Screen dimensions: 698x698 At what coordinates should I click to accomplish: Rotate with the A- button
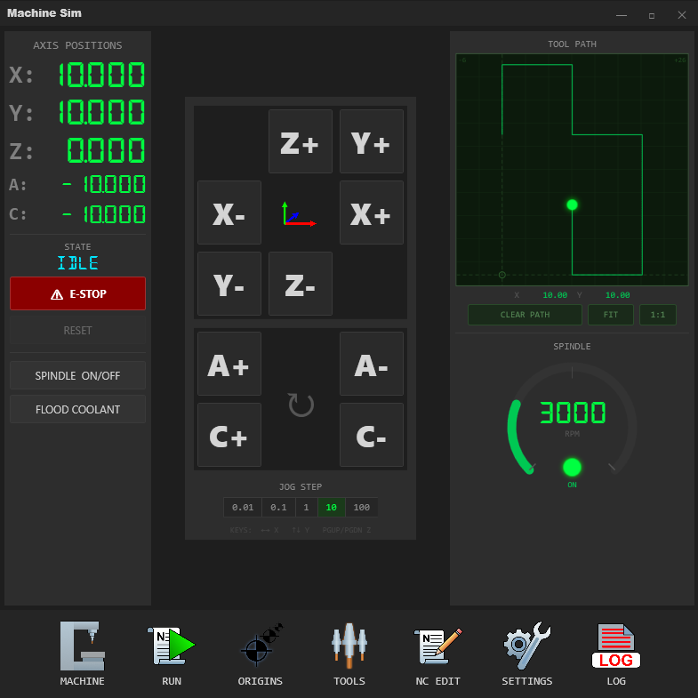pos(372,364)
